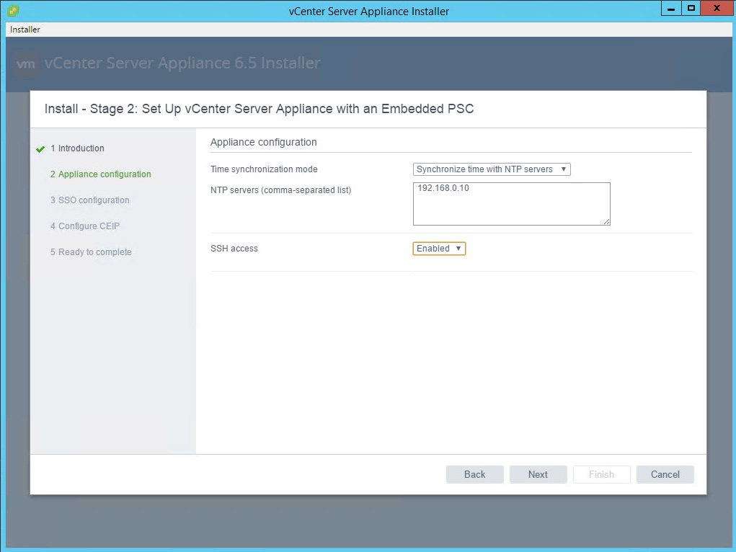This screenshot has width=736, height=552.
Task: Click inside the NTP servers text box
Action: [x=511, y=204]
